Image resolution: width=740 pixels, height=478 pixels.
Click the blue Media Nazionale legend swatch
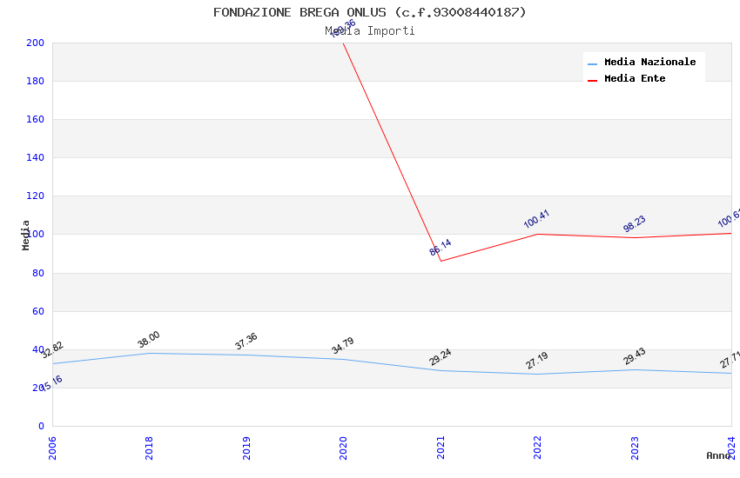click(592, 64)
